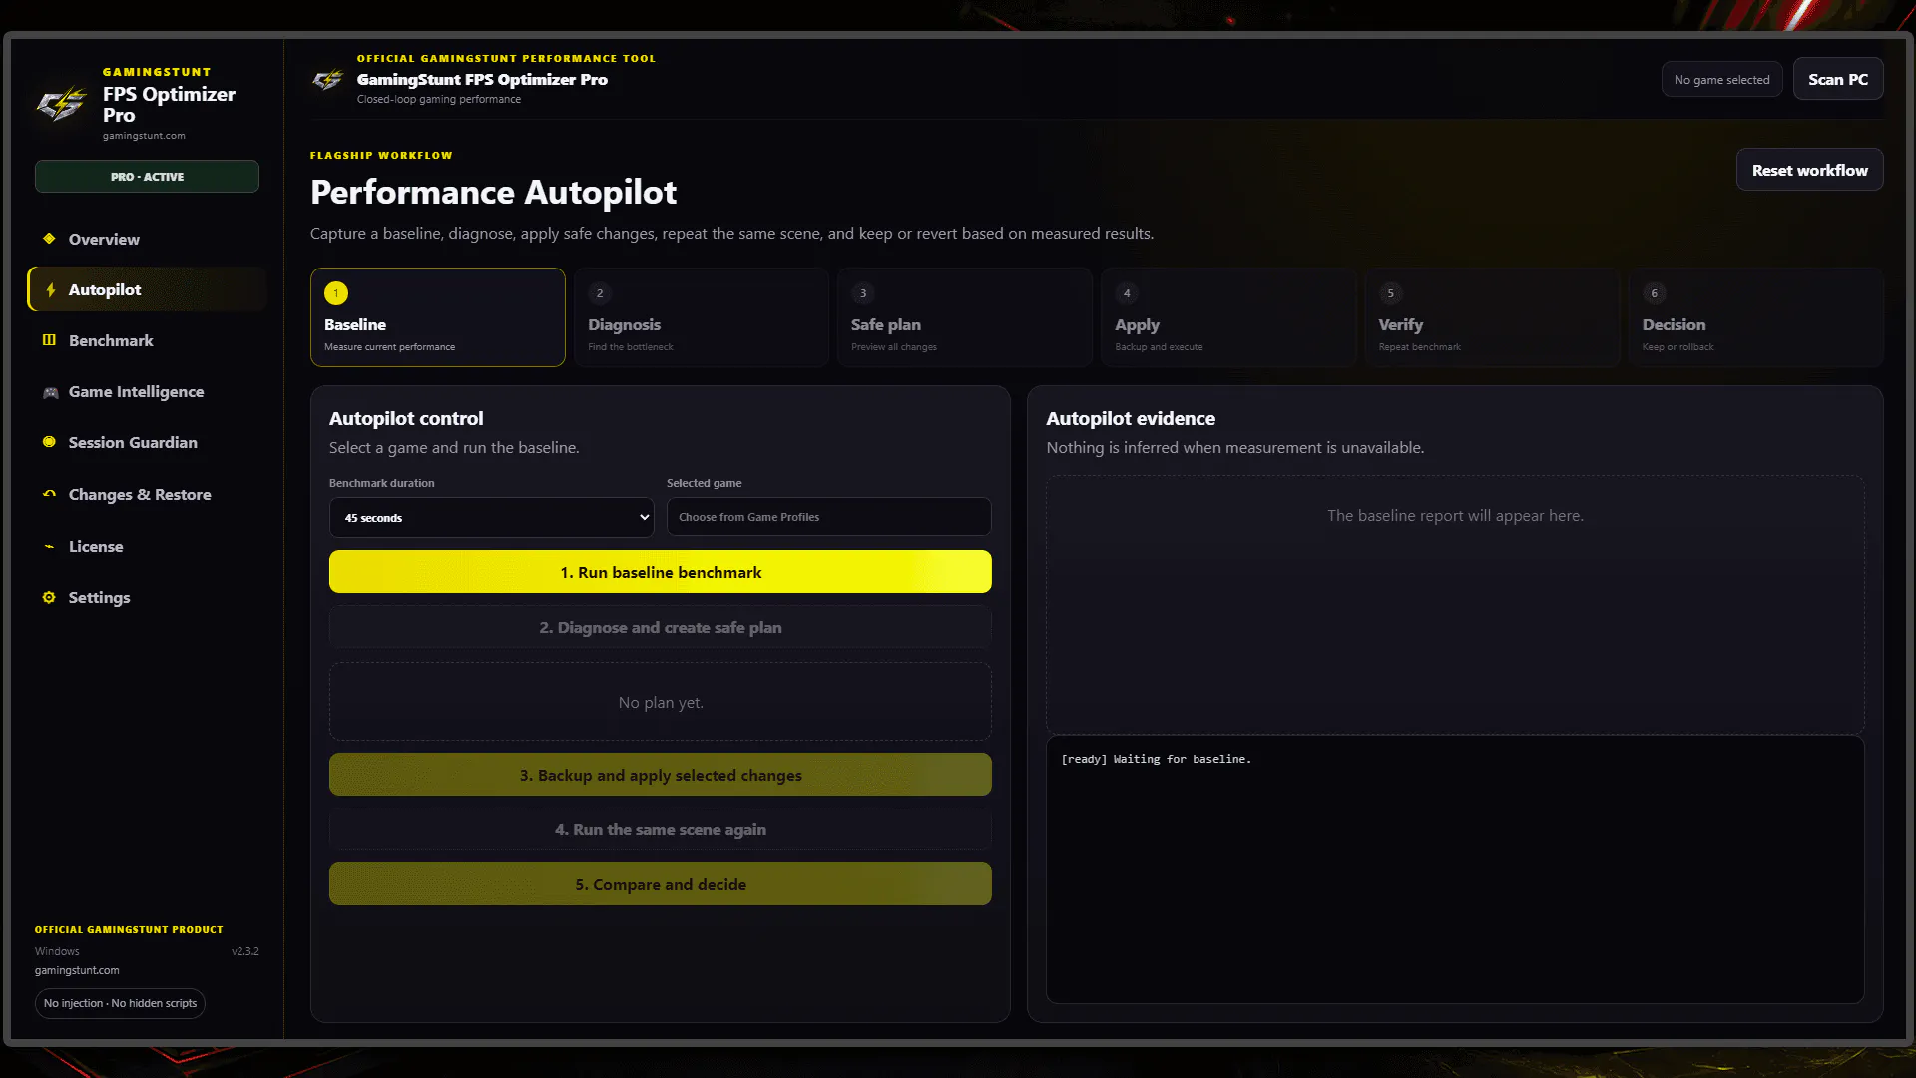1916x1078 pixels.
Task: Click the gamingstunt.com link at sidebar bottom
Action: coord(77,970)
